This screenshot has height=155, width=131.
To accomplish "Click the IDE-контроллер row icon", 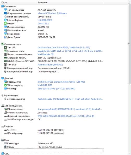I will pos(5,109).
